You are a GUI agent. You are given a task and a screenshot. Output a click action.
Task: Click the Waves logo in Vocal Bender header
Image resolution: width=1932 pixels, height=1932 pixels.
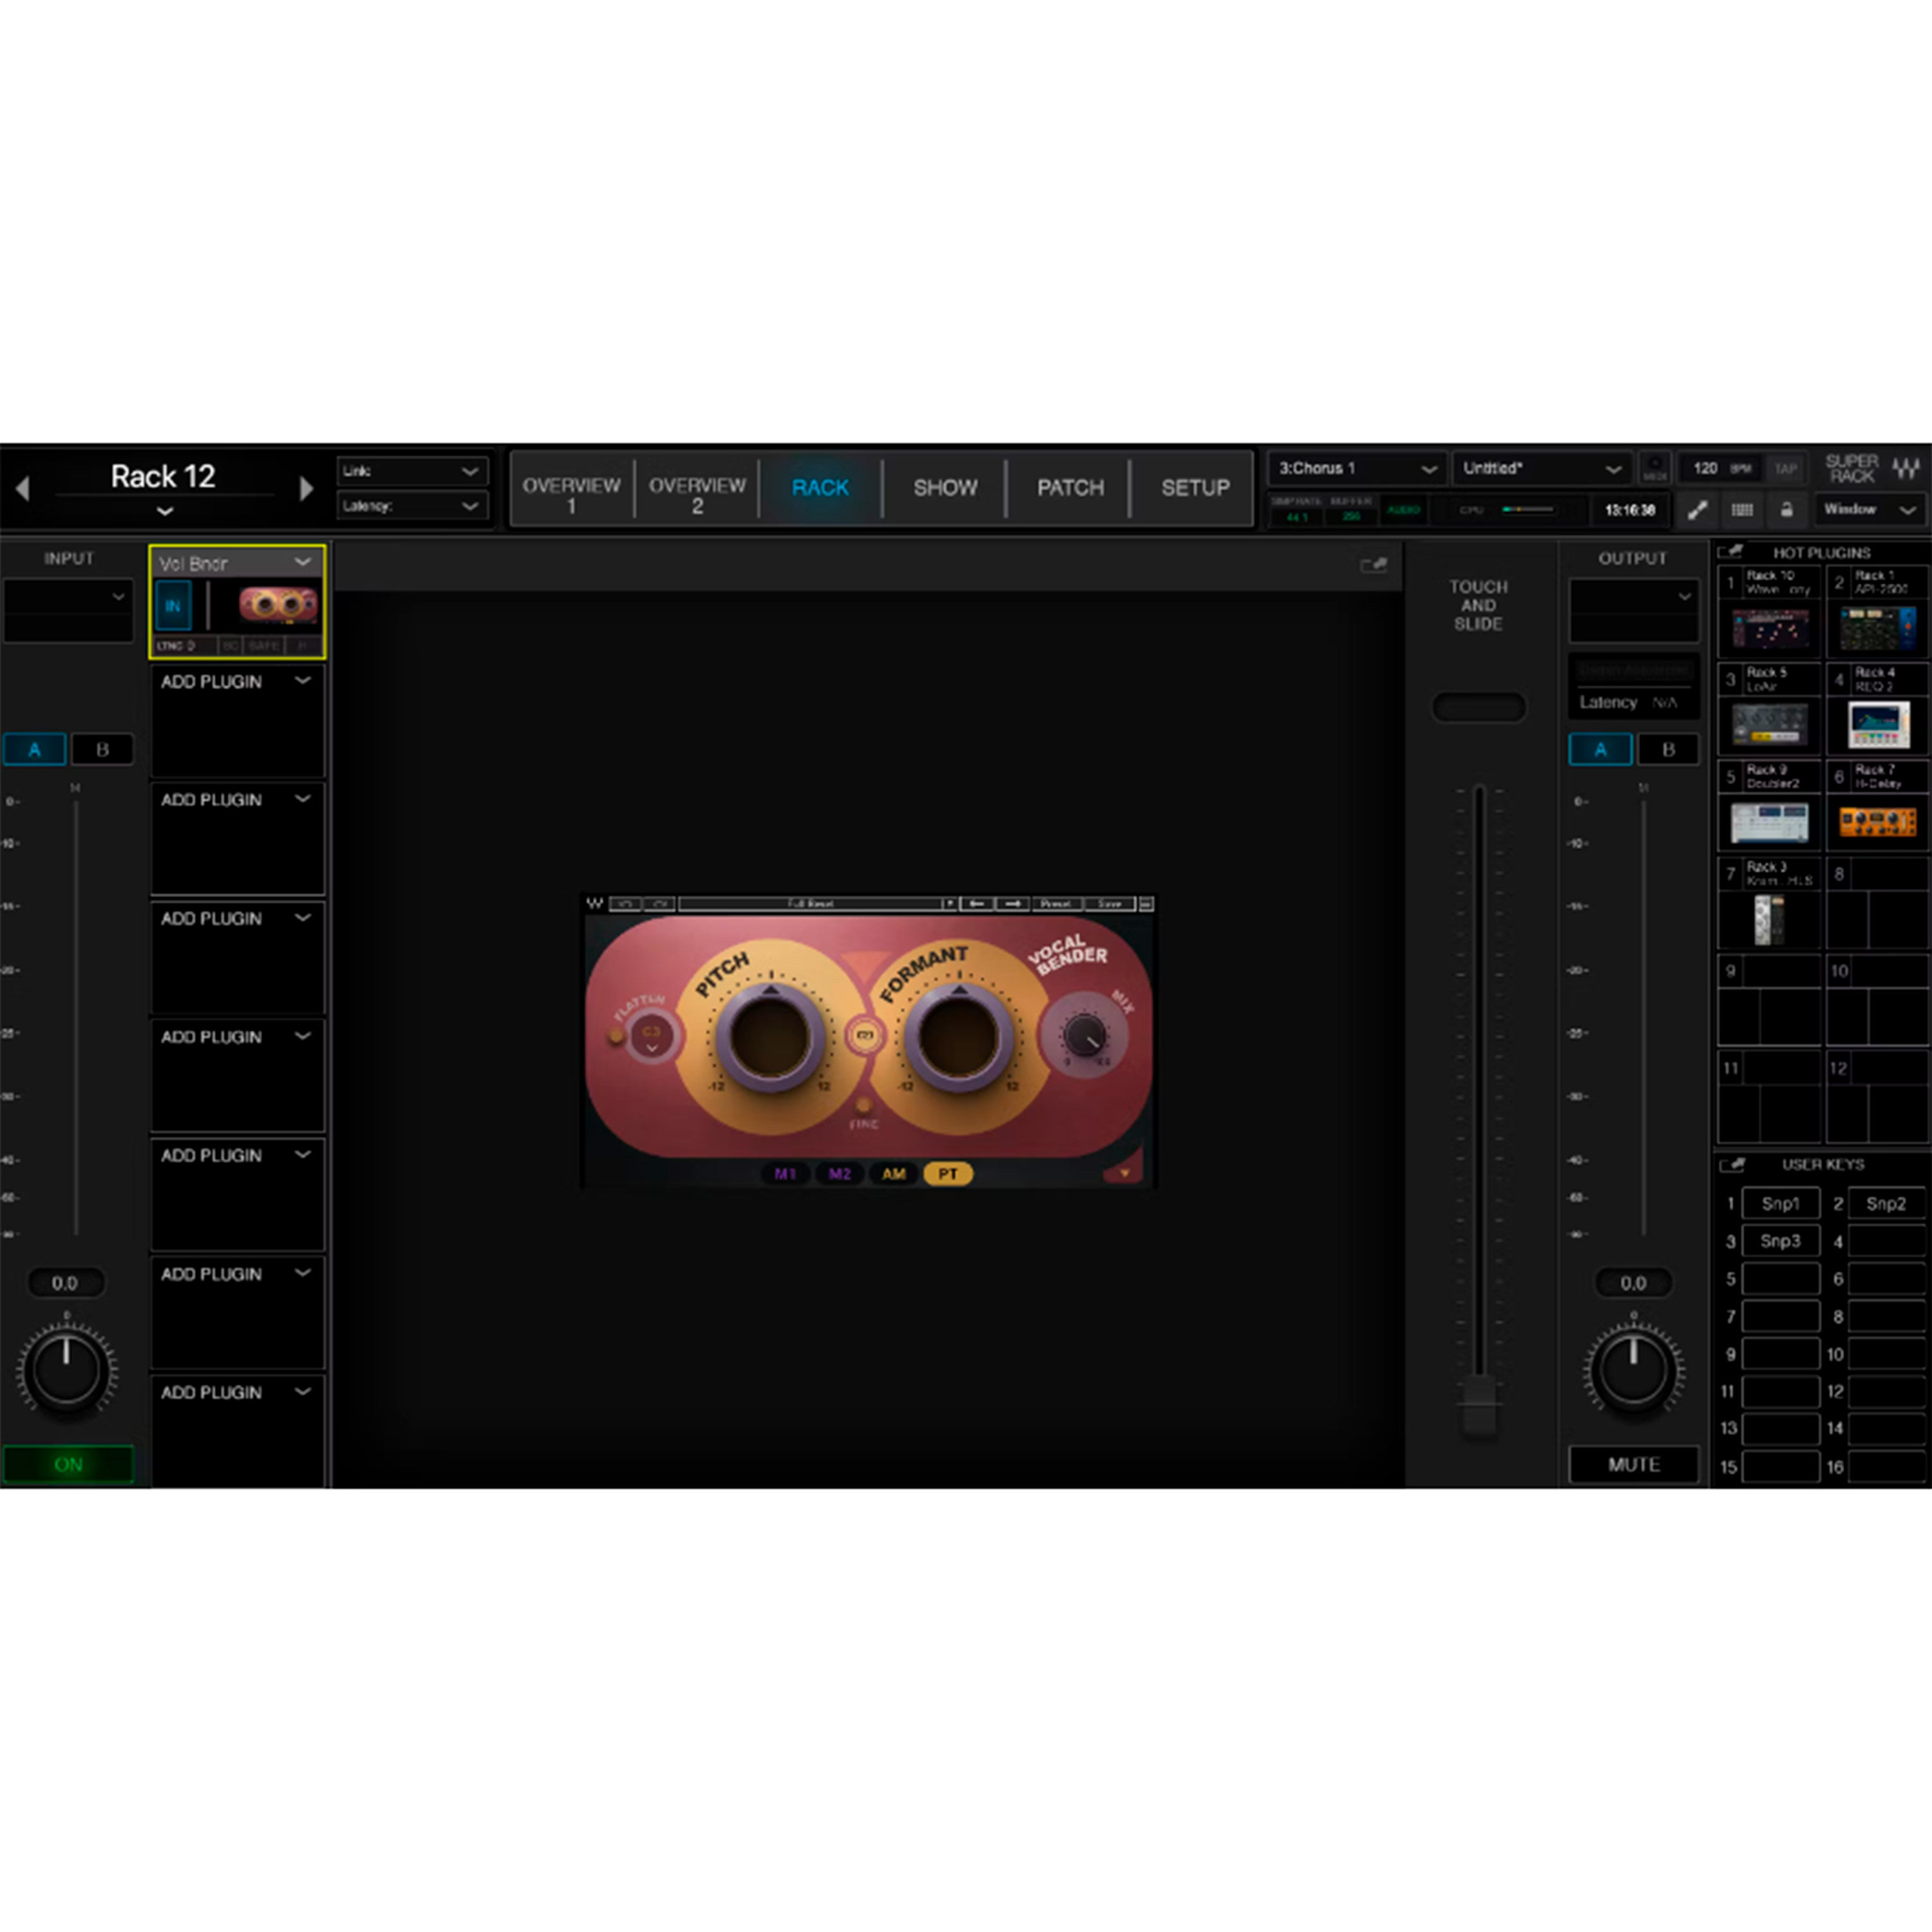596,903
